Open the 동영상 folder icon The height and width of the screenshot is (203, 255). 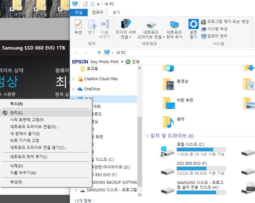[168, 84]
